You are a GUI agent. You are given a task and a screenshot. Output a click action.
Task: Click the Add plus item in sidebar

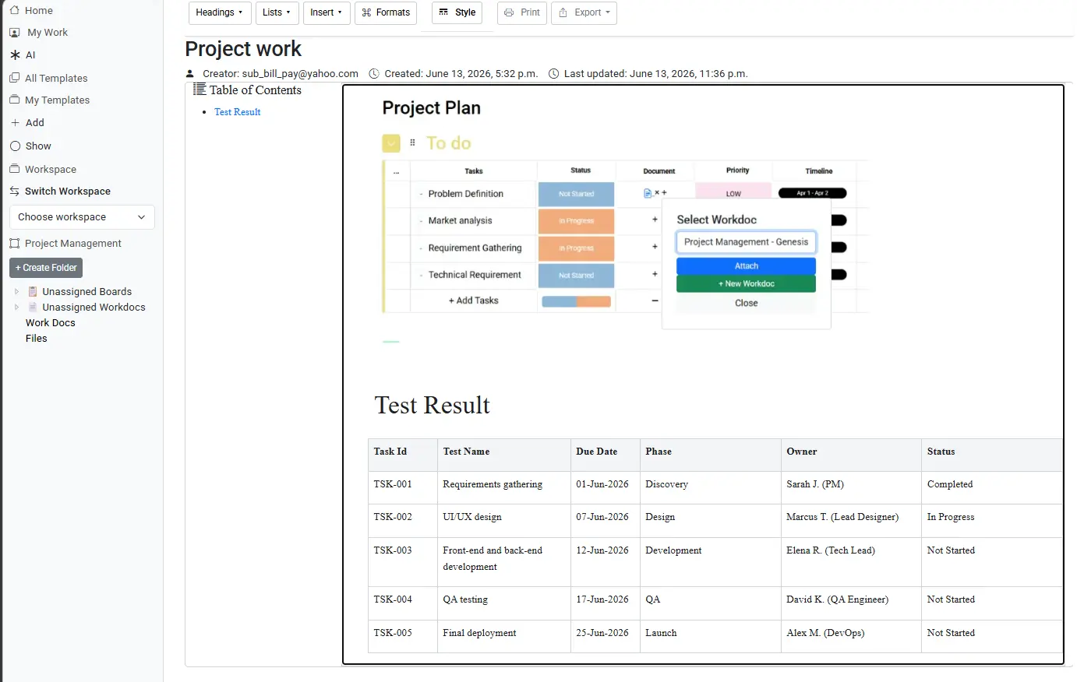click(27, 123)
